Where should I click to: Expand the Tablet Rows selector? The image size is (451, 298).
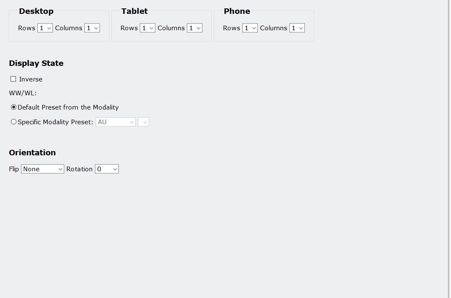[147, 28]
